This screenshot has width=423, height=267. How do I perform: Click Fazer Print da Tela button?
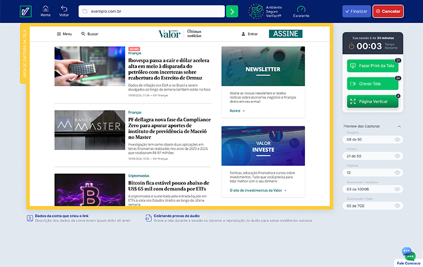(x=372, y=66)
